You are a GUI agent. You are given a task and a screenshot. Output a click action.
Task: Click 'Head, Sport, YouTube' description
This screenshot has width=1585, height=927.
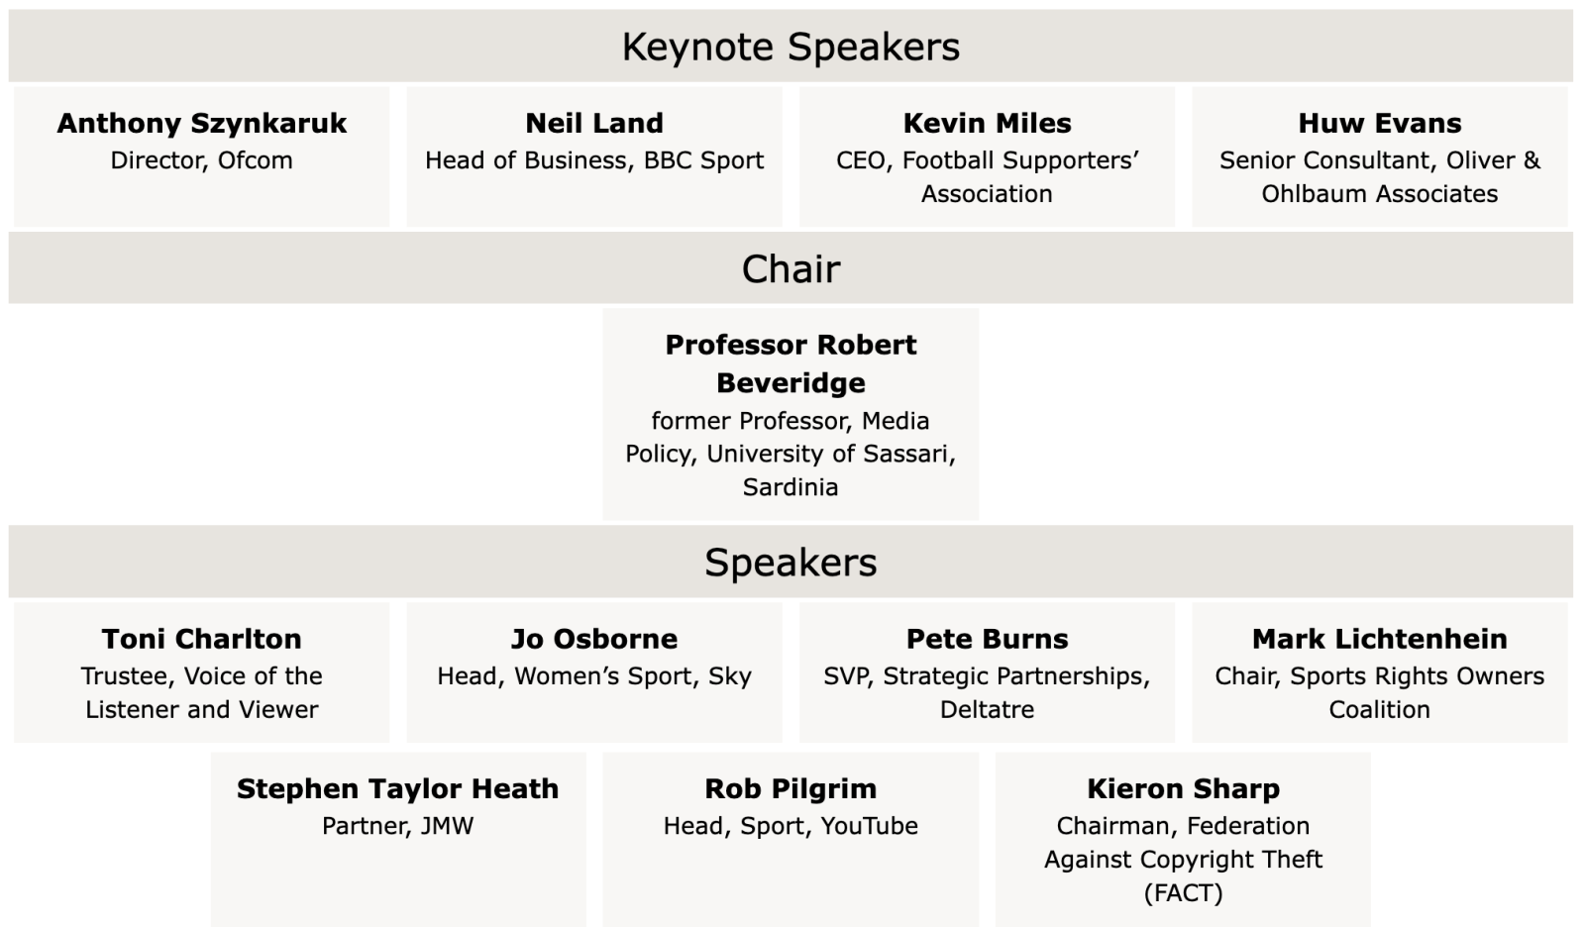[791, 826]
